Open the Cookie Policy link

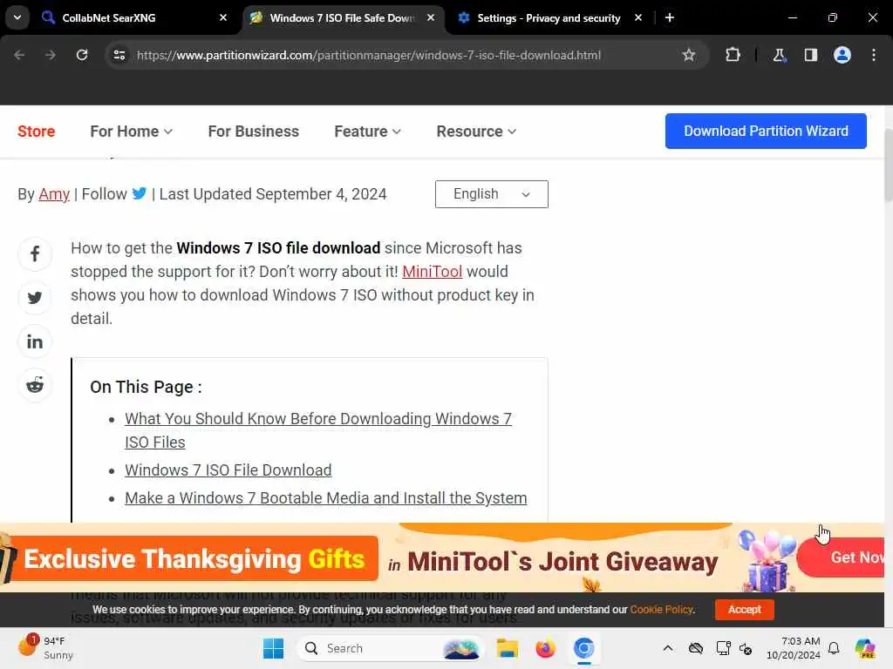(661, 609)
